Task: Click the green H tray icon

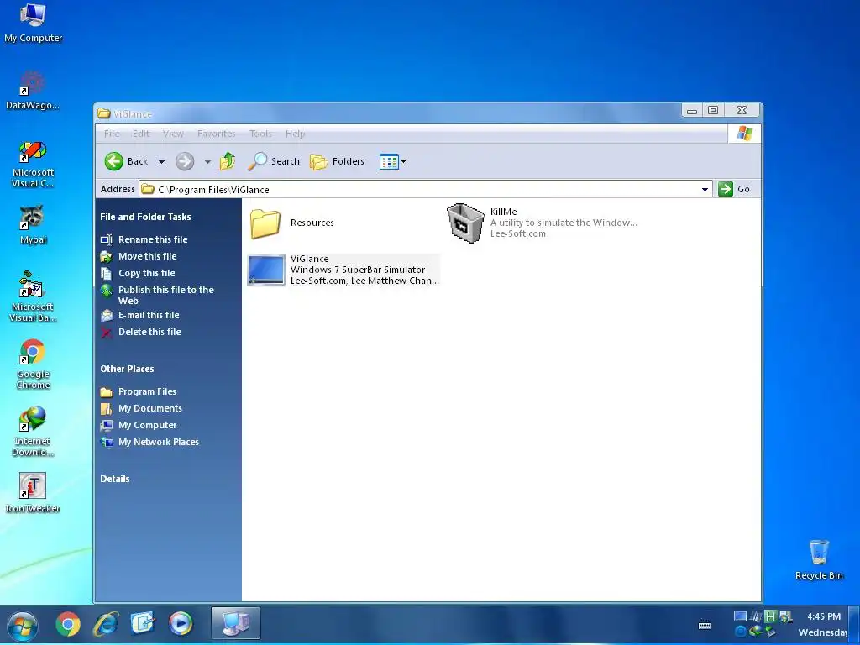Action: [770, 616]
